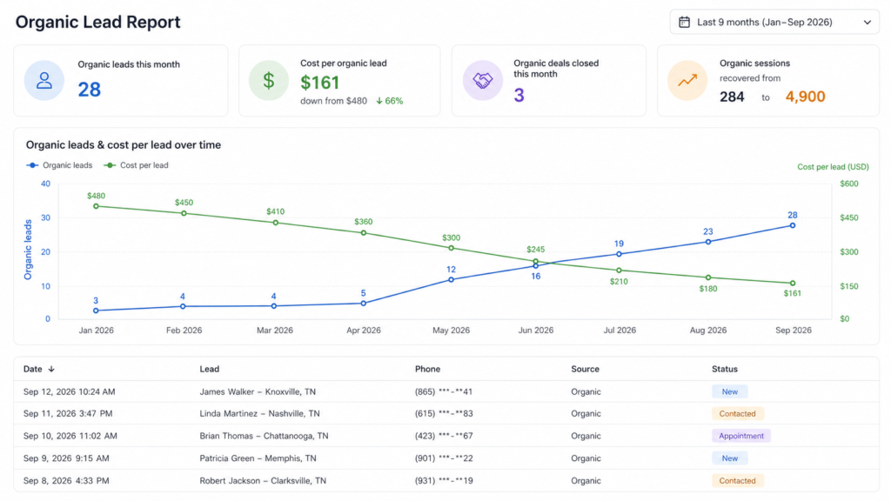Toggle Cost per lead series in legend
Image resolution: width=891 pixels, height=501 pixels.
pyautogui.click(x=136, y=165)
